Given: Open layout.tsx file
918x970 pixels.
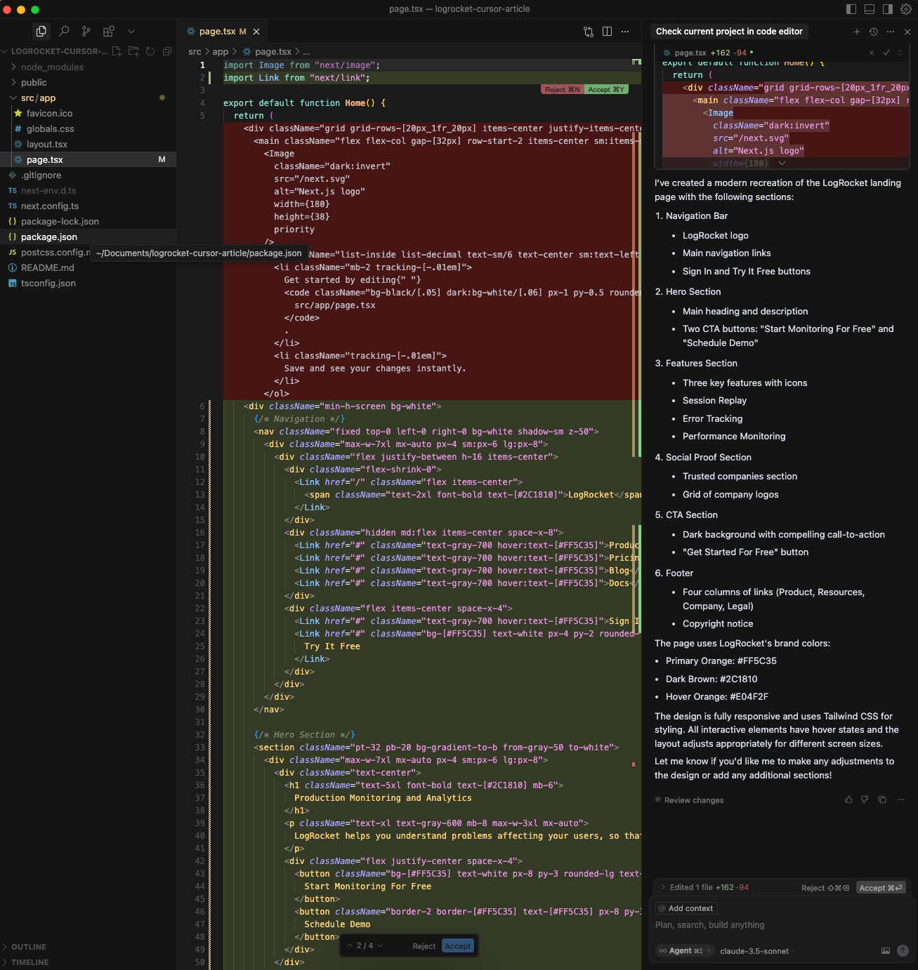Looking at the screenshot, I should click(x=47, y=144).
